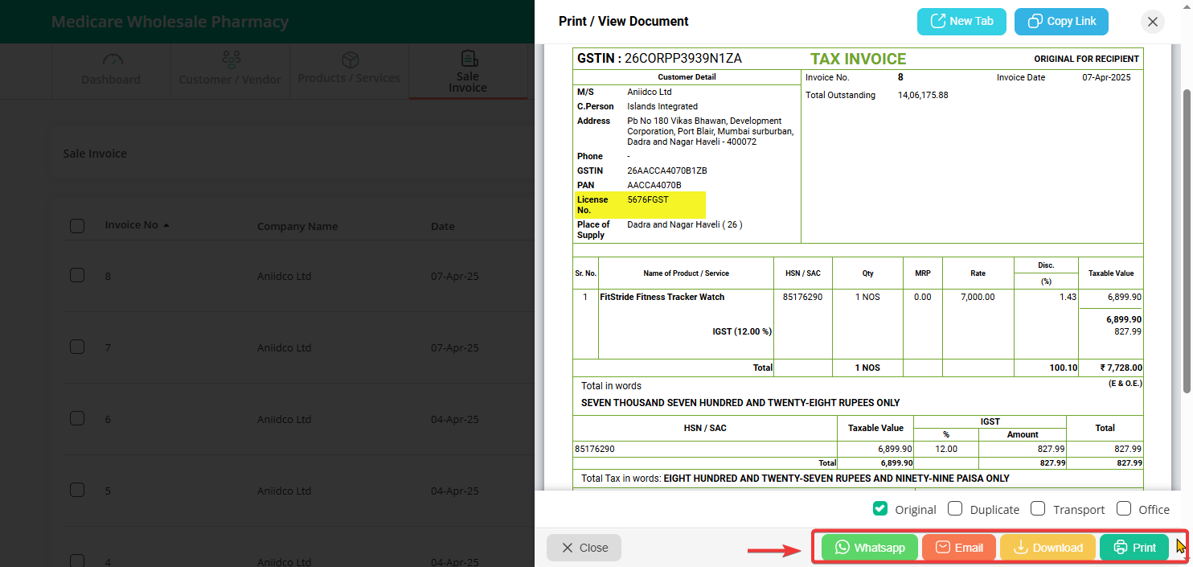Uncheck the Original copy checkbox
This screenshot has width=1193, height=567.
tap(880, 509)
